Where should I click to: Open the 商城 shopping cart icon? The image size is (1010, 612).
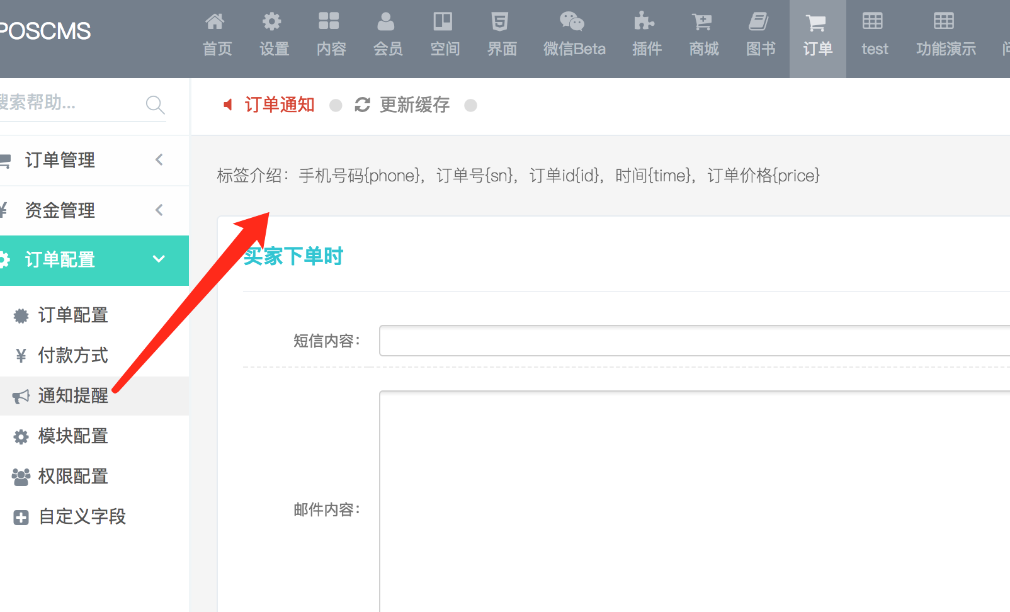(x=701, y=21)
